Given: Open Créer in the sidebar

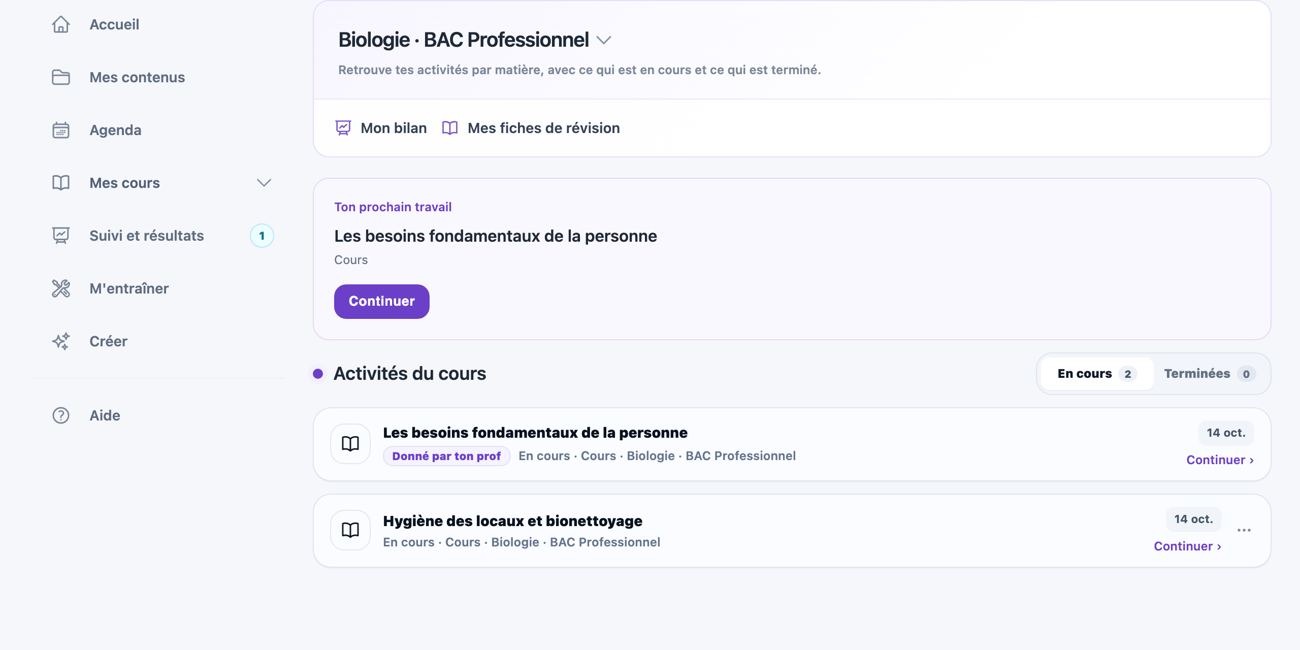Looking at the screenshot, I should 108,341.
